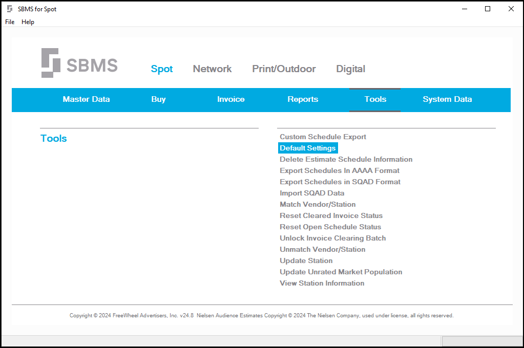
Task: Switch to the Print/Outdoor tab
Action: 283,69
